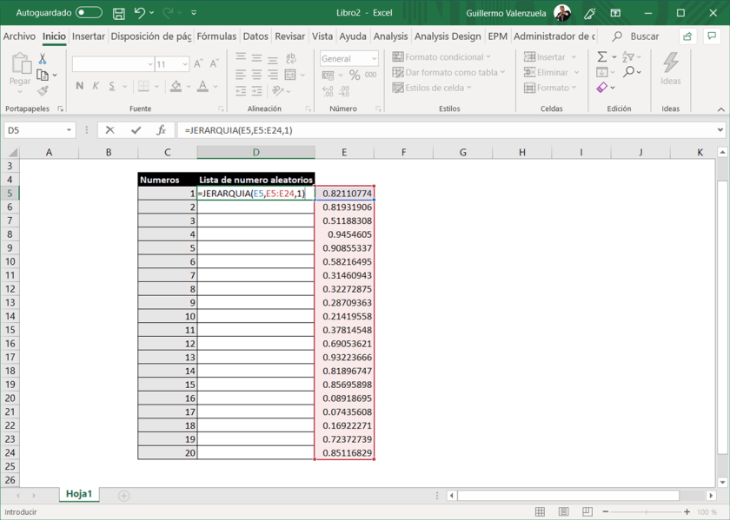Click the Buscar search box
This screenshot has height=520, width=730.
click(x=643, y=36)
